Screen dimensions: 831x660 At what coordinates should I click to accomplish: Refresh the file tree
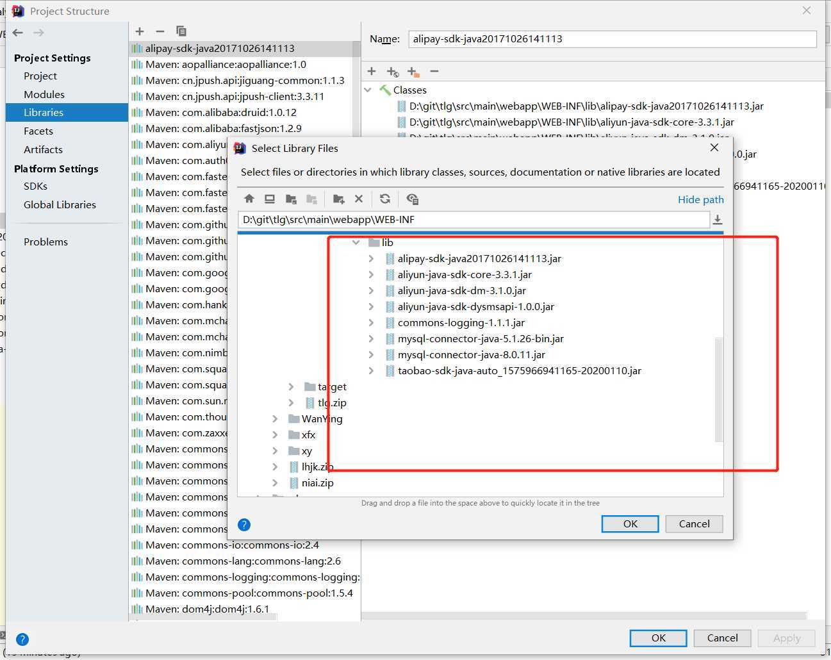point(385,199)
